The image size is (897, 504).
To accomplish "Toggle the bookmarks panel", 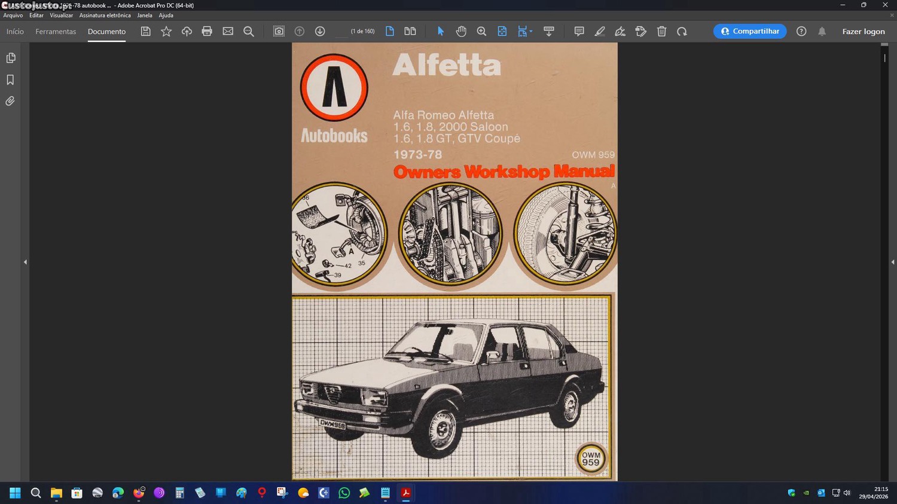I will (x=11, y=80).
